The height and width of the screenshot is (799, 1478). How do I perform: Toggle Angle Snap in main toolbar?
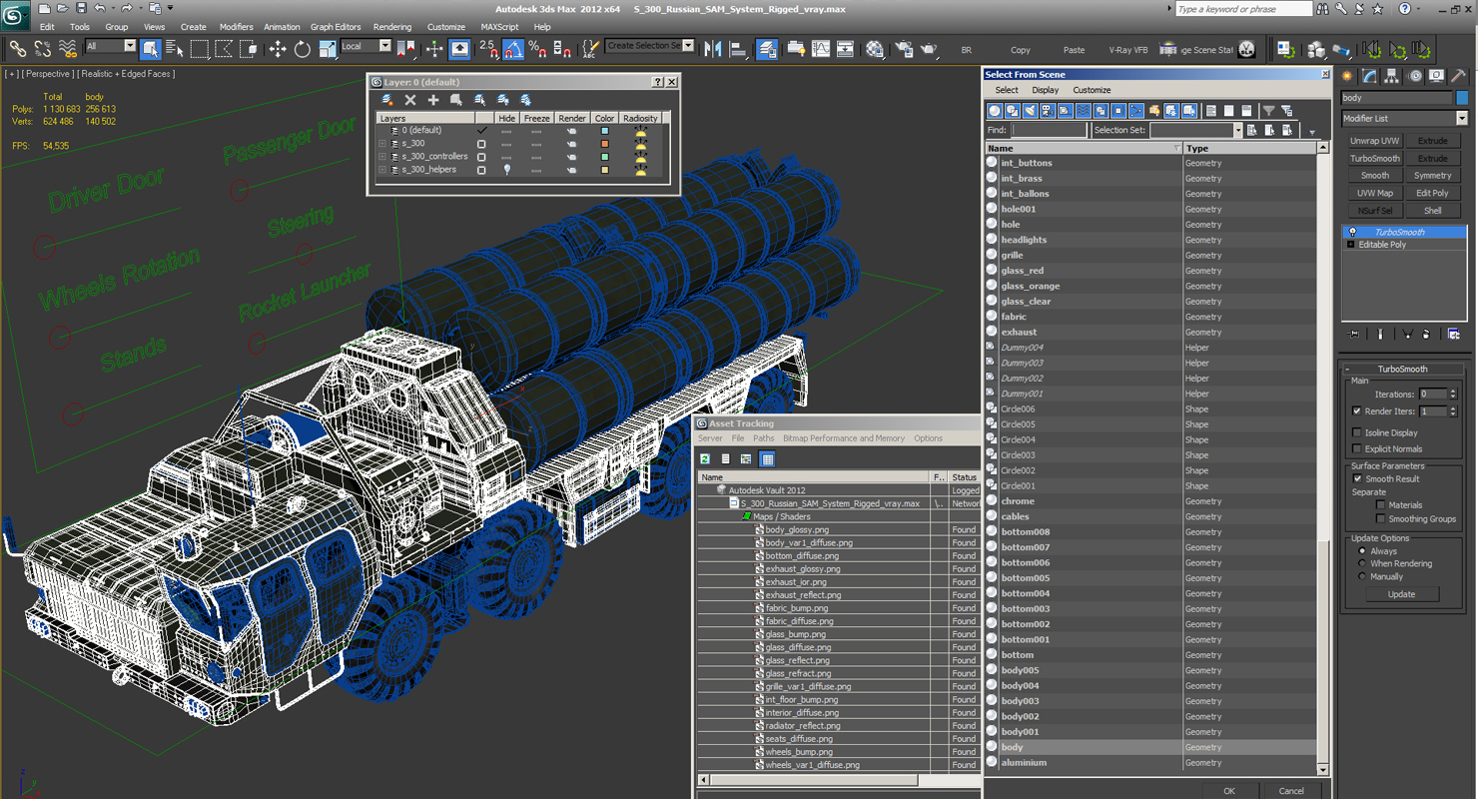pos(512,48)
